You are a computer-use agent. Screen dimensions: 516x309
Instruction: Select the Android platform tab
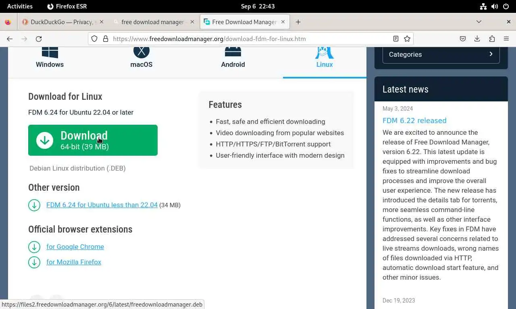[233, 58]
